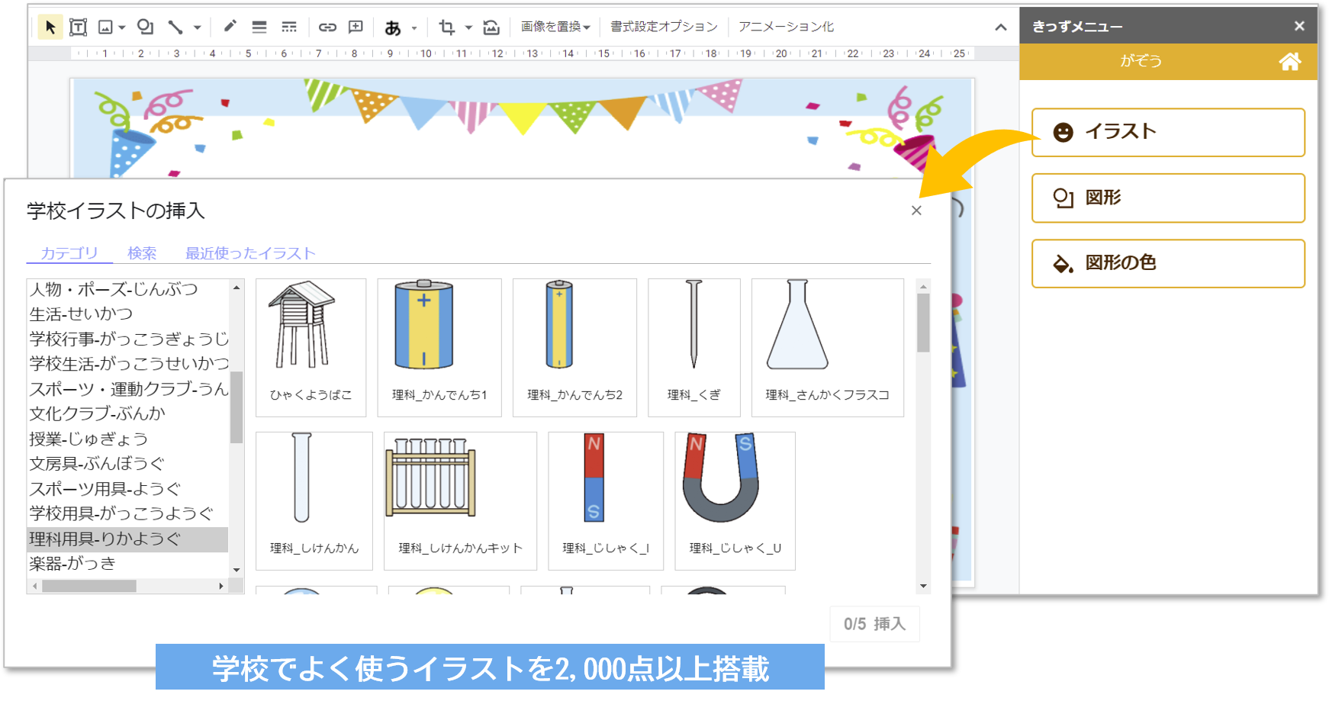This screenshot has width=1329, height=701.
Task: Select the text box tool
Action: pos(78,27)
